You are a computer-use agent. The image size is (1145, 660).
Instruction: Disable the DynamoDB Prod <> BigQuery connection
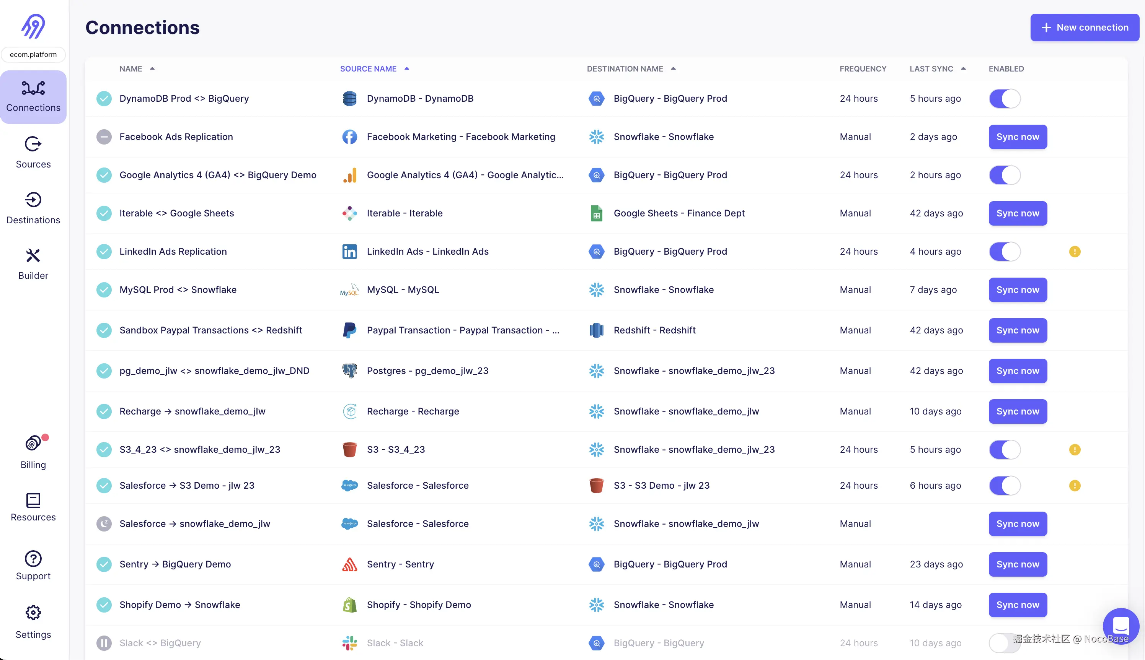pos(1005,99)
